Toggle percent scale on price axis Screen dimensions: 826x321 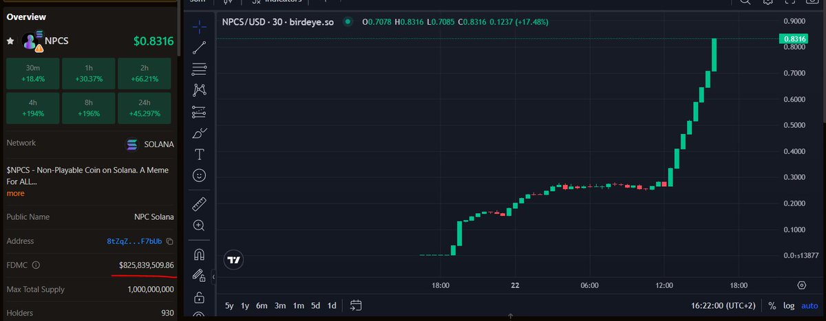click(x=772, y=305)
